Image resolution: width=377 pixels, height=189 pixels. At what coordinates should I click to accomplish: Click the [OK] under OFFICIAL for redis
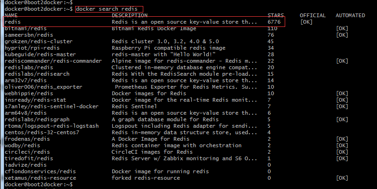[307, 22]
